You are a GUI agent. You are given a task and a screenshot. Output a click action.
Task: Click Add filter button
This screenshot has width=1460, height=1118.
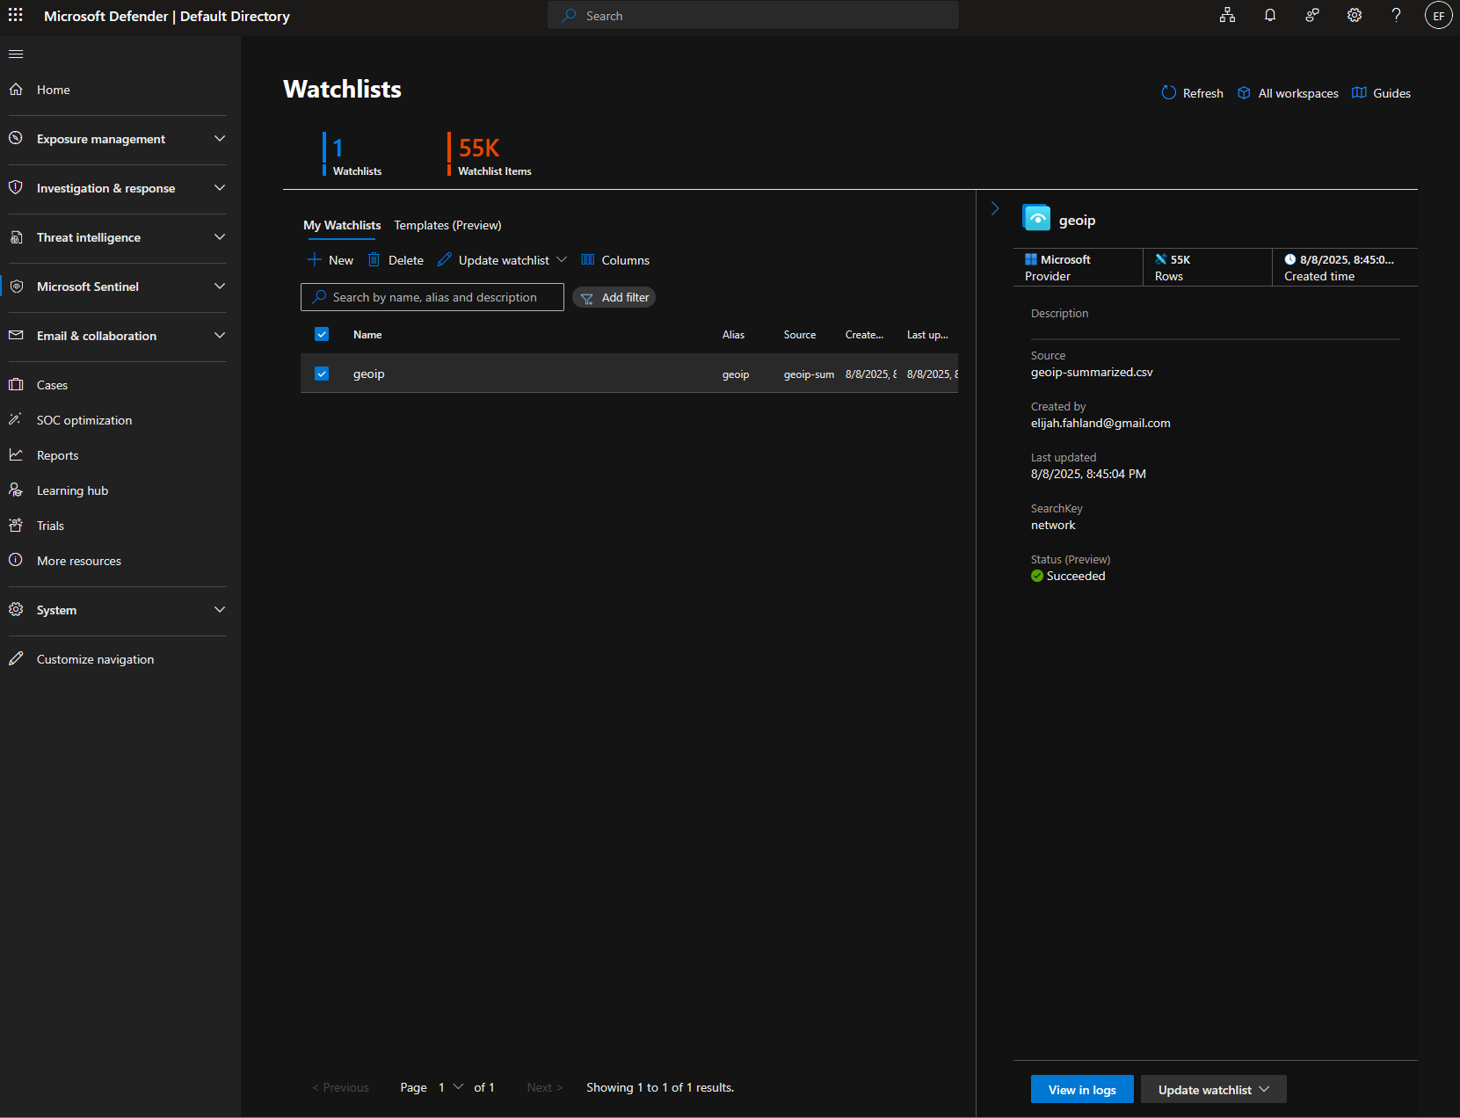click(x=614, y=297)
